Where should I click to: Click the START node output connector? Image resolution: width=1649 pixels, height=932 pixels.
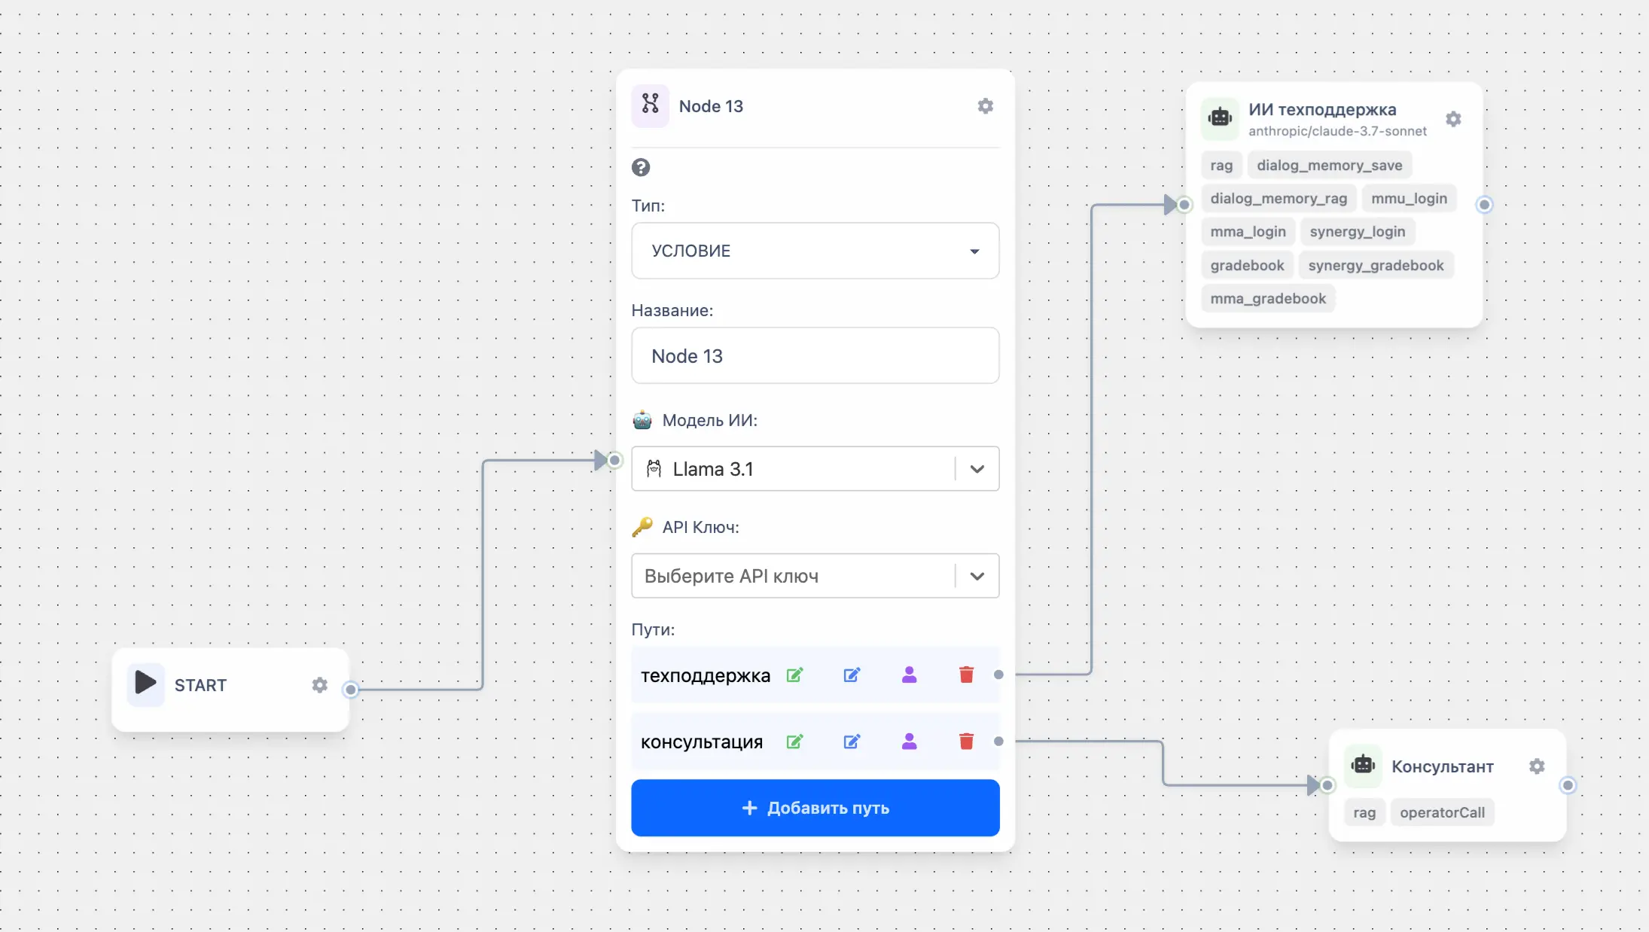point(351,690)
